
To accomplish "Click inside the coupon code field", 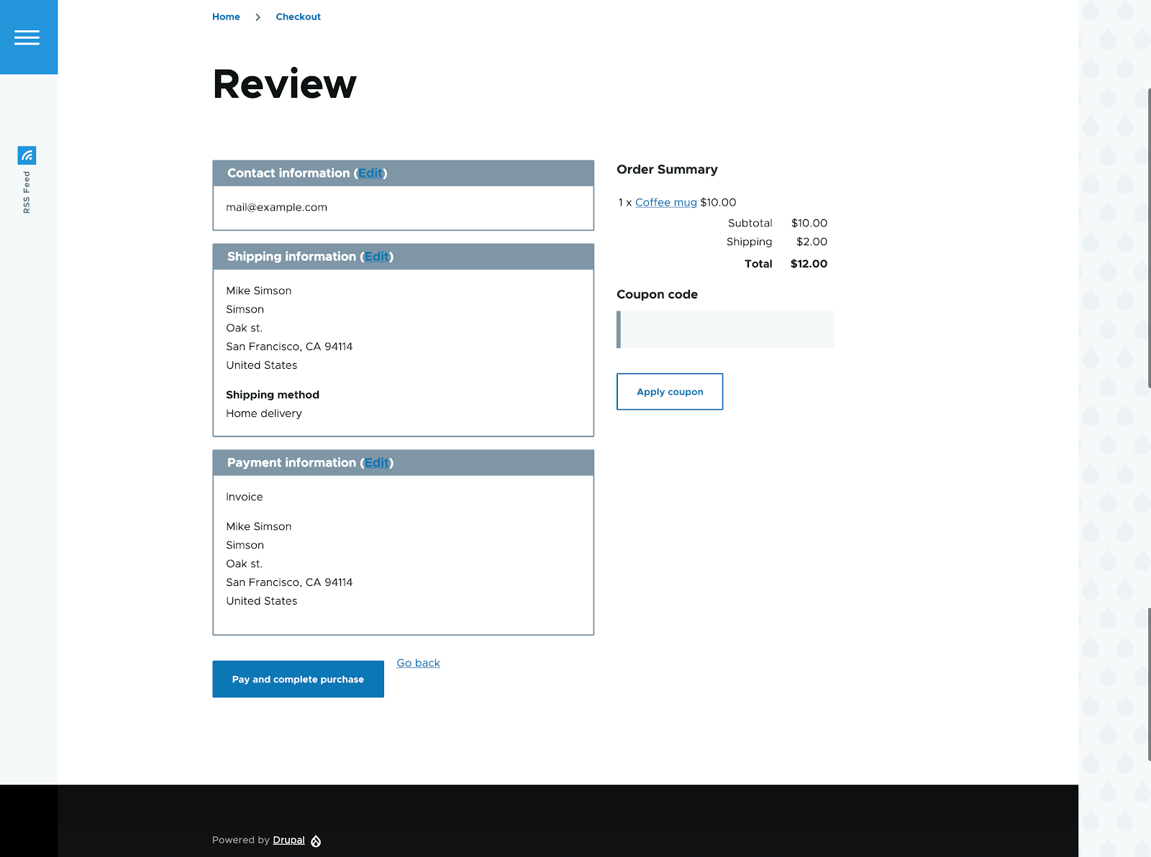I will click(724, 329).
